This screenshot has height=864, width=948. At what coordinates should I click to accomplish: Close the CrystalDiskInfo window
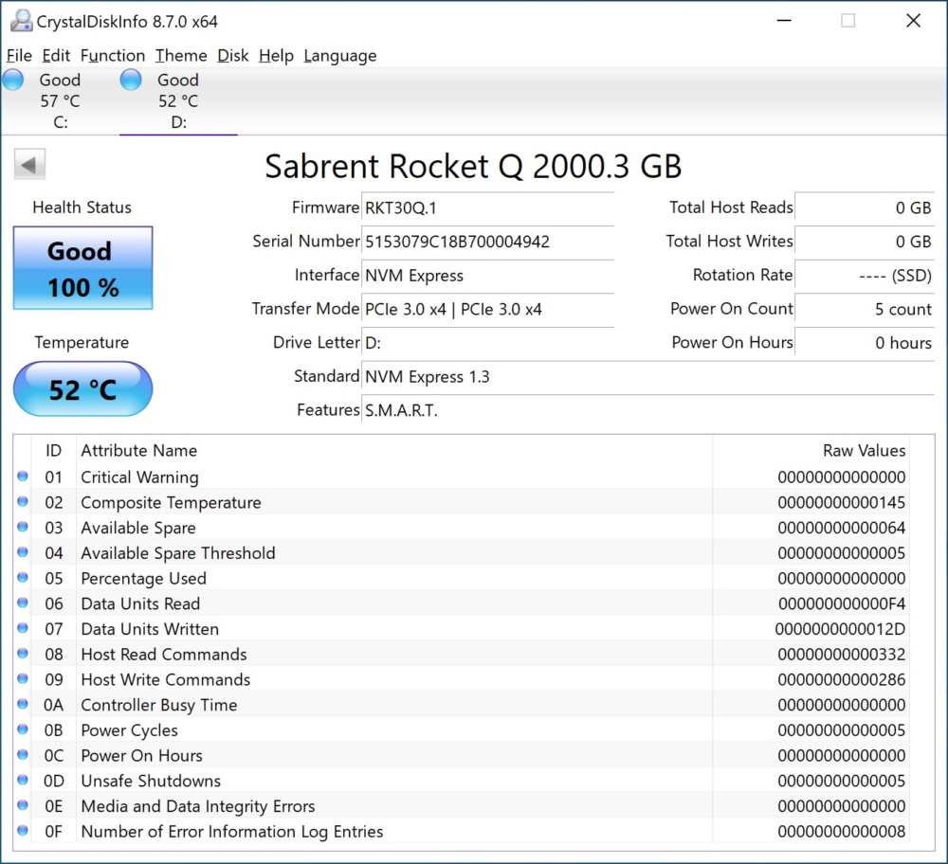[914, 21]
